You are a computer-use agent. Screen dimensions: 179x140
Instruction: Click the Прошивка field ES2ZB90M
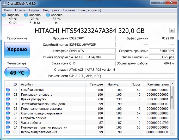pos(92,38)
